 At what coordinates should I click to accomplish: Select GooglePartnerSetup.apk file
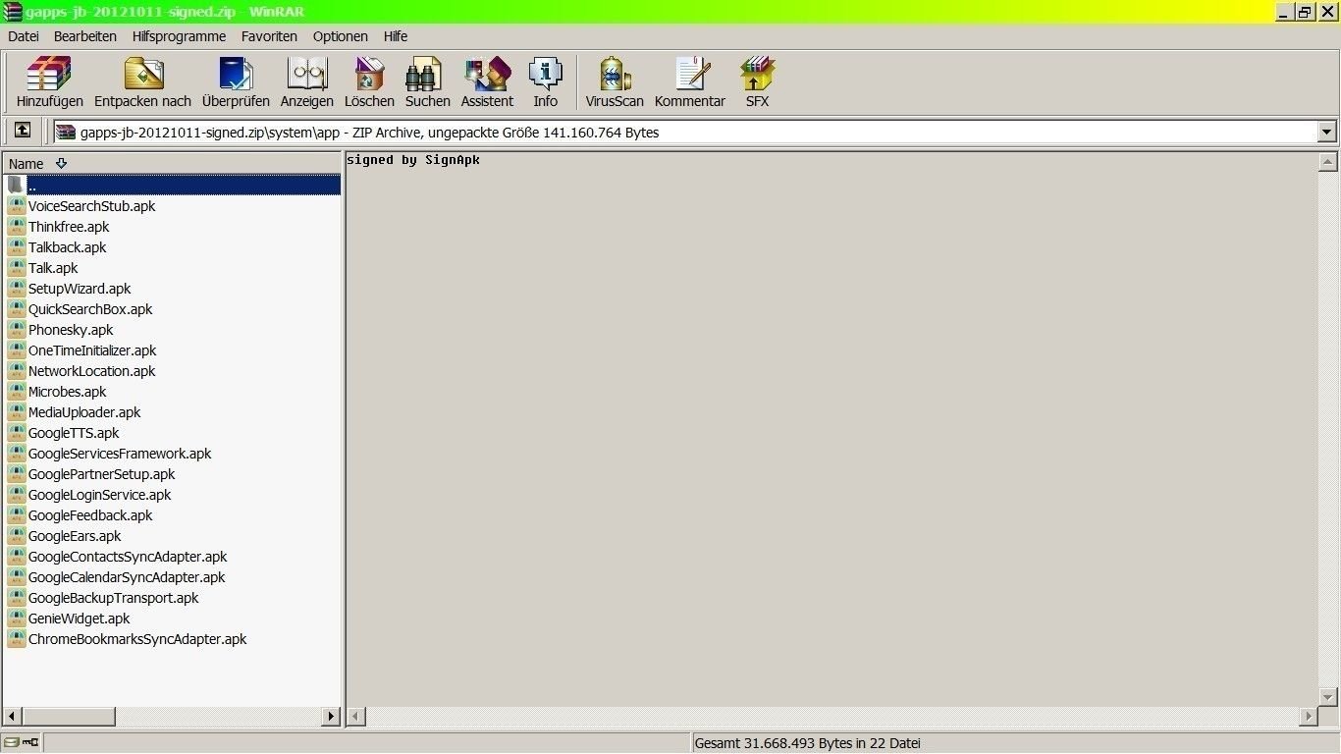click(101, 474)
